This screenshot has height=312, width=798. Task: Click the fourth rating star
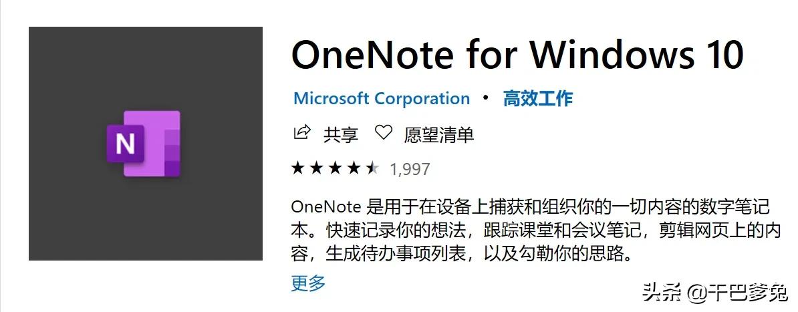(x=354, y=168)
